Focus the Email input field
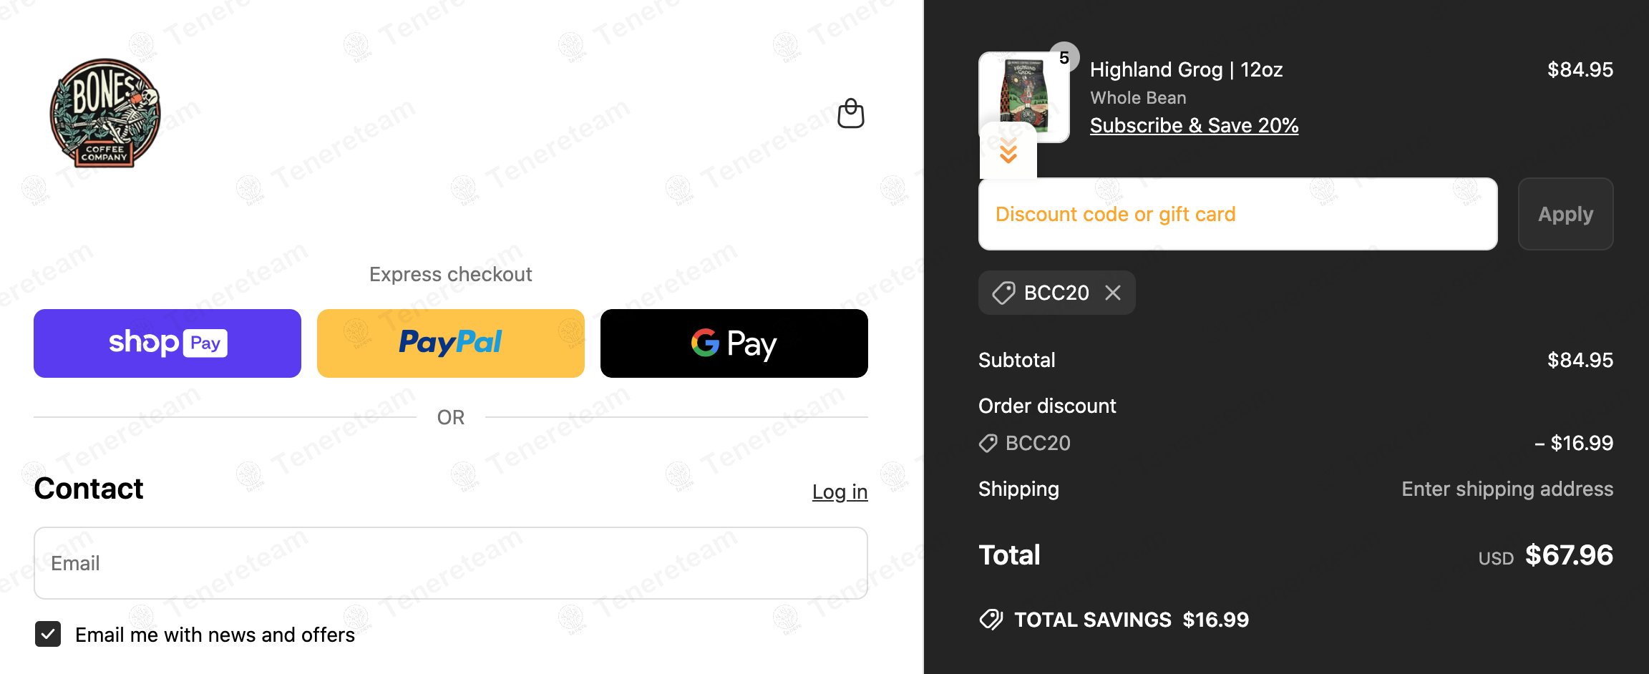Viewport: 1649px width, 674px height. [451, 563]
